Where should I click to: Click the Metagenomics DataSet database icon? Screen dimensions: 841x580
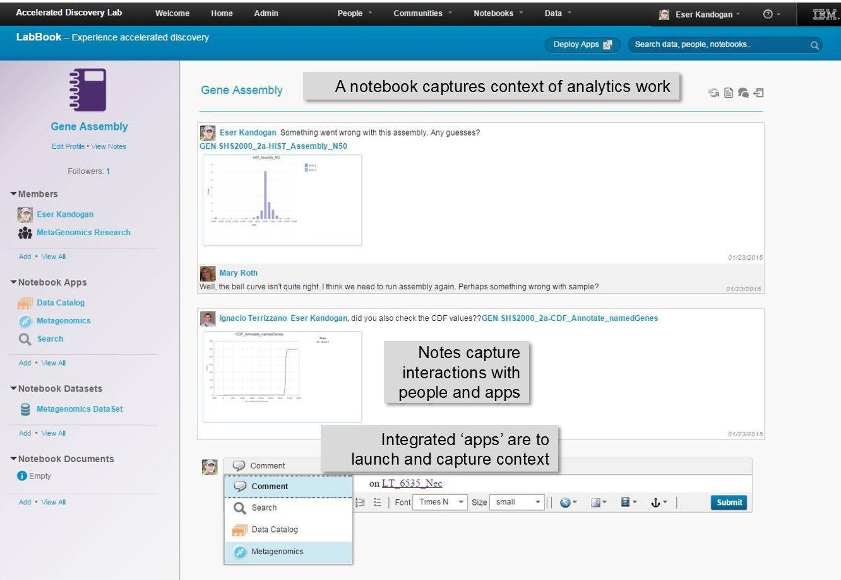[25, 409]
